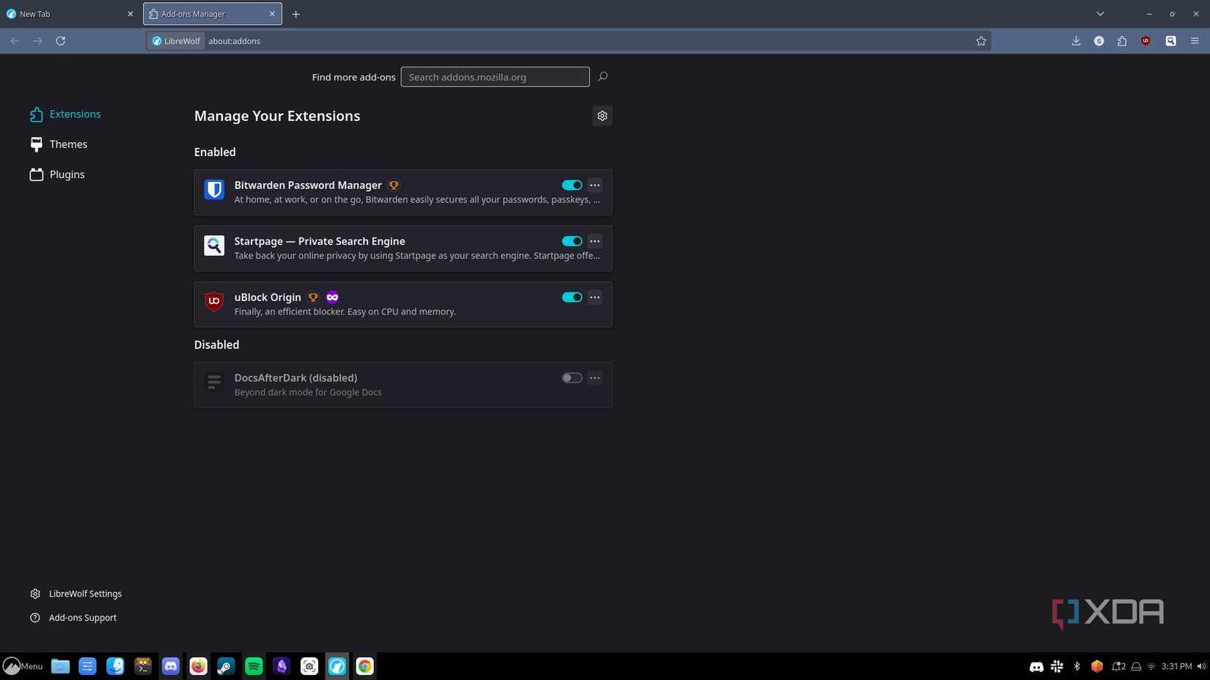Open more options for Bitwarden Password Manager
The width and height of the screenshot is (1210, 680).
(595, 185)
